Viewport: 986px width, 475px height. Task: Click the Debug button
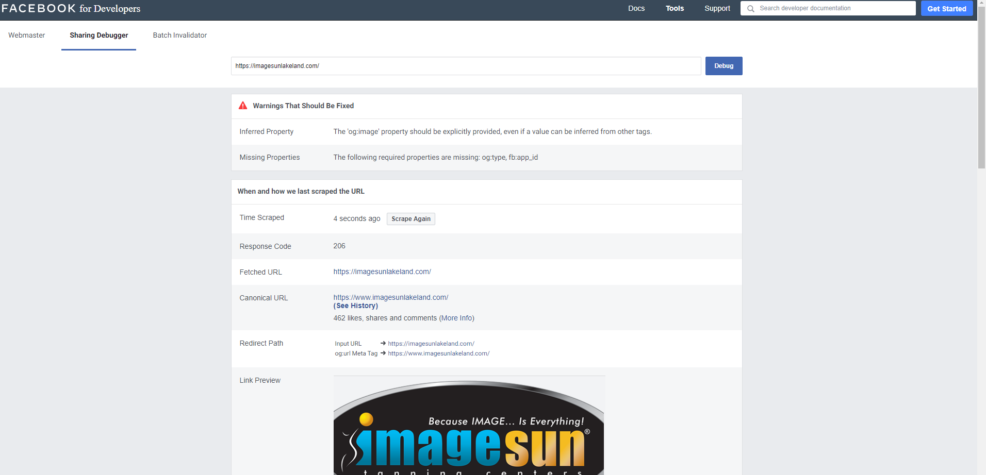724,66
